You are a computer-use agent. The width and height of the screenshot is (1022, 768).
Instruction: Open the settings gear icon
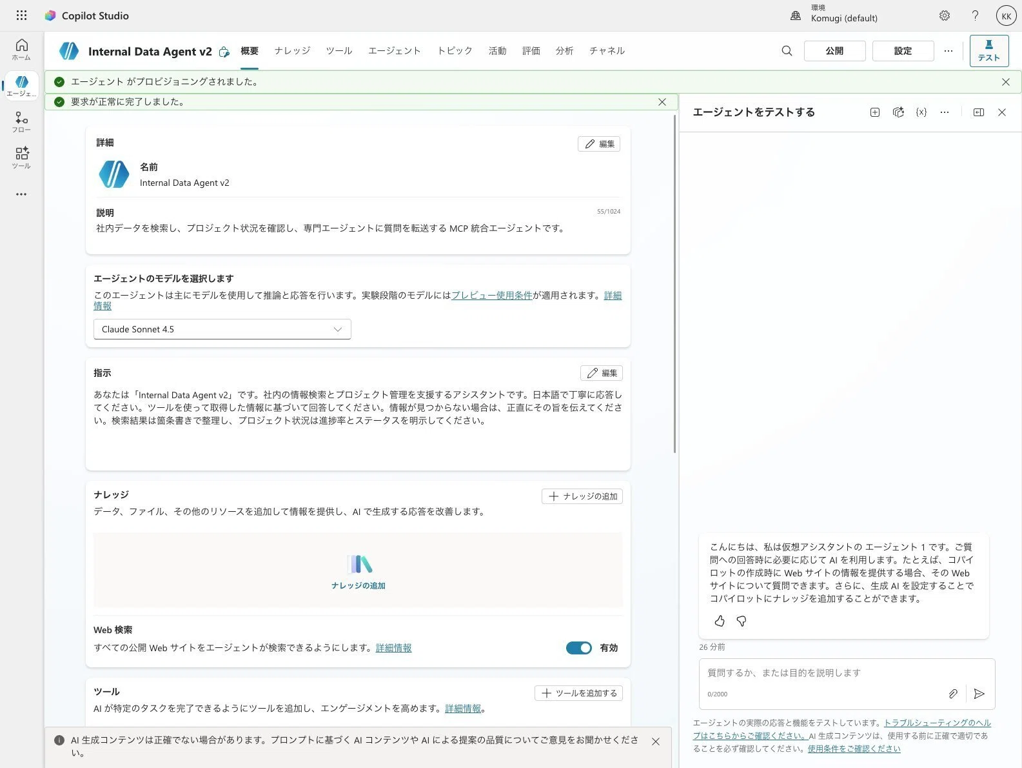(x=945, y=15)
